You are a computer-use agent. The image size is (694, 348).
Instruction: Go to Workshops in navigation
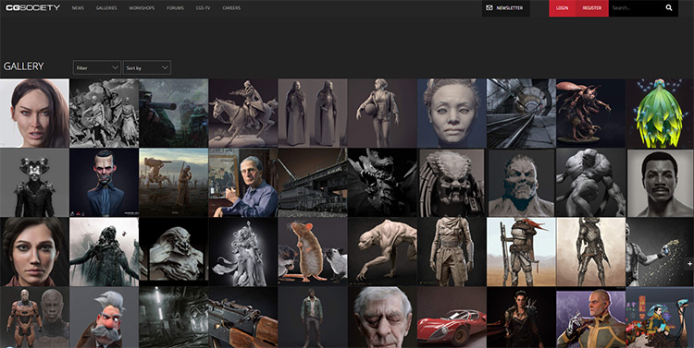pos(142,8)
